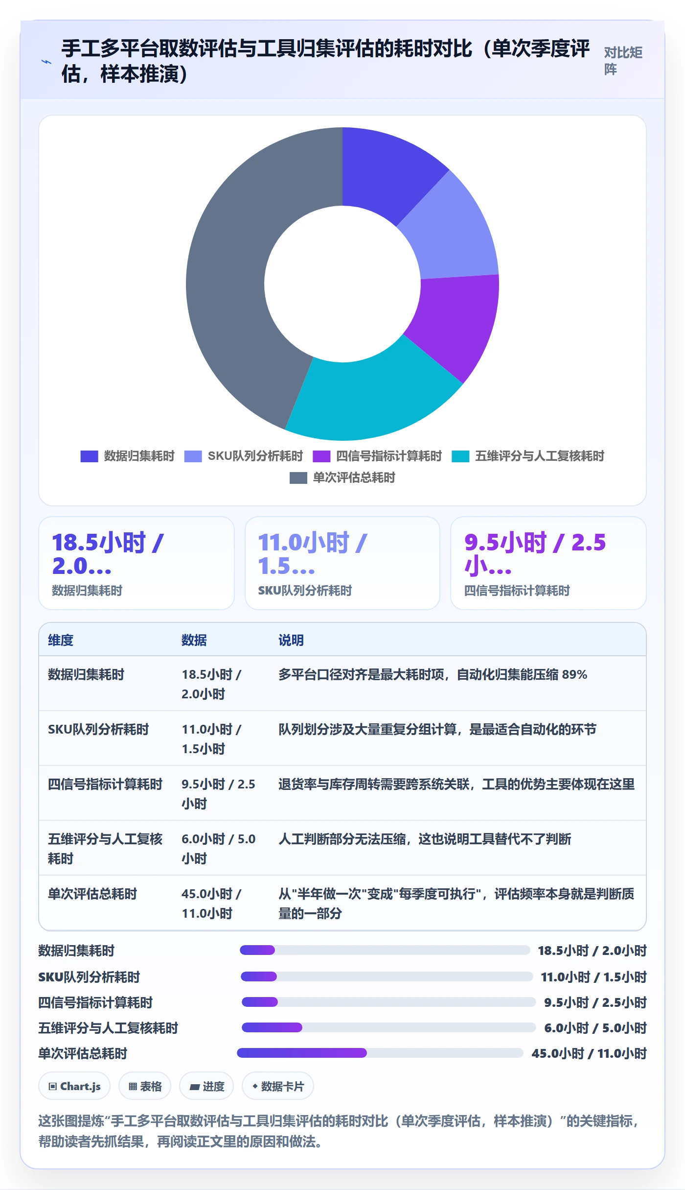Image resolution: width=685 pixels, height=1190 pixels.
Task: Click the chart title heading
Action: coord(325,61)
